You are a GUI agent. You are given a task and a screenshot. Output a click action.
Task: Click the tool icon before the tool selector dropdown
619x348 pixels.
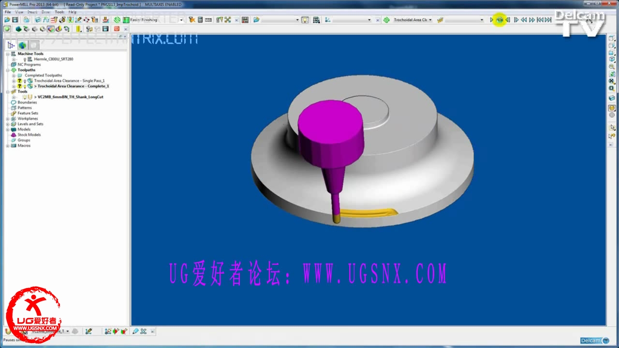pos(440,20)
